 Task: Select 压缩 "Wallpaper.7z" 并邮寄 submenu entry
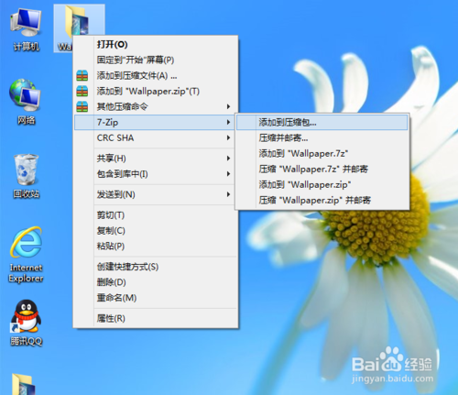pyautogui.click(x=322, y=169)
